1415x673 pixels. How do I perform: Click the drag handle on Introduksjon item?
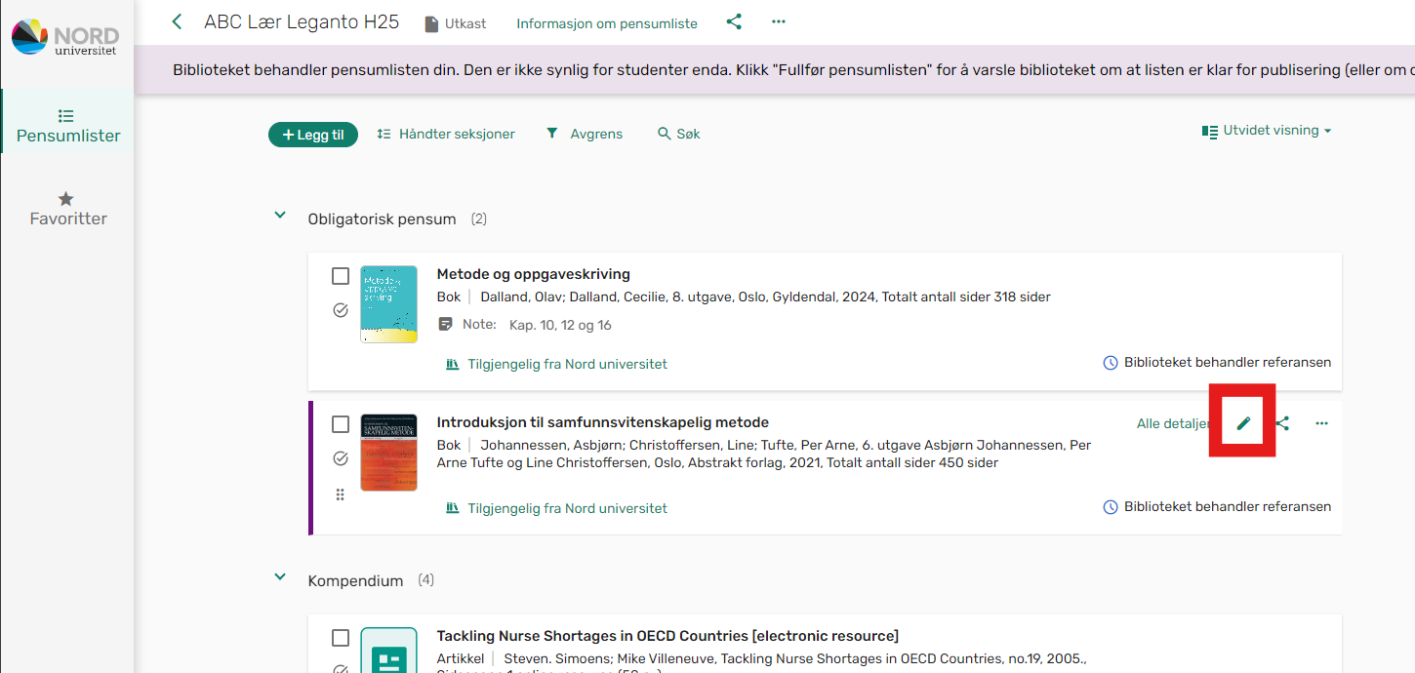tap(341, 495)
